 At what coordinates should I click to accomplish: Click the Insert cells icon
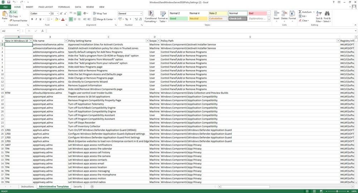[x=276, y=14]
